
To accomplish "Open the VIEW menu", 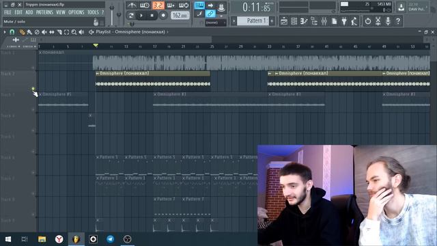I will (x=61, y=12).
